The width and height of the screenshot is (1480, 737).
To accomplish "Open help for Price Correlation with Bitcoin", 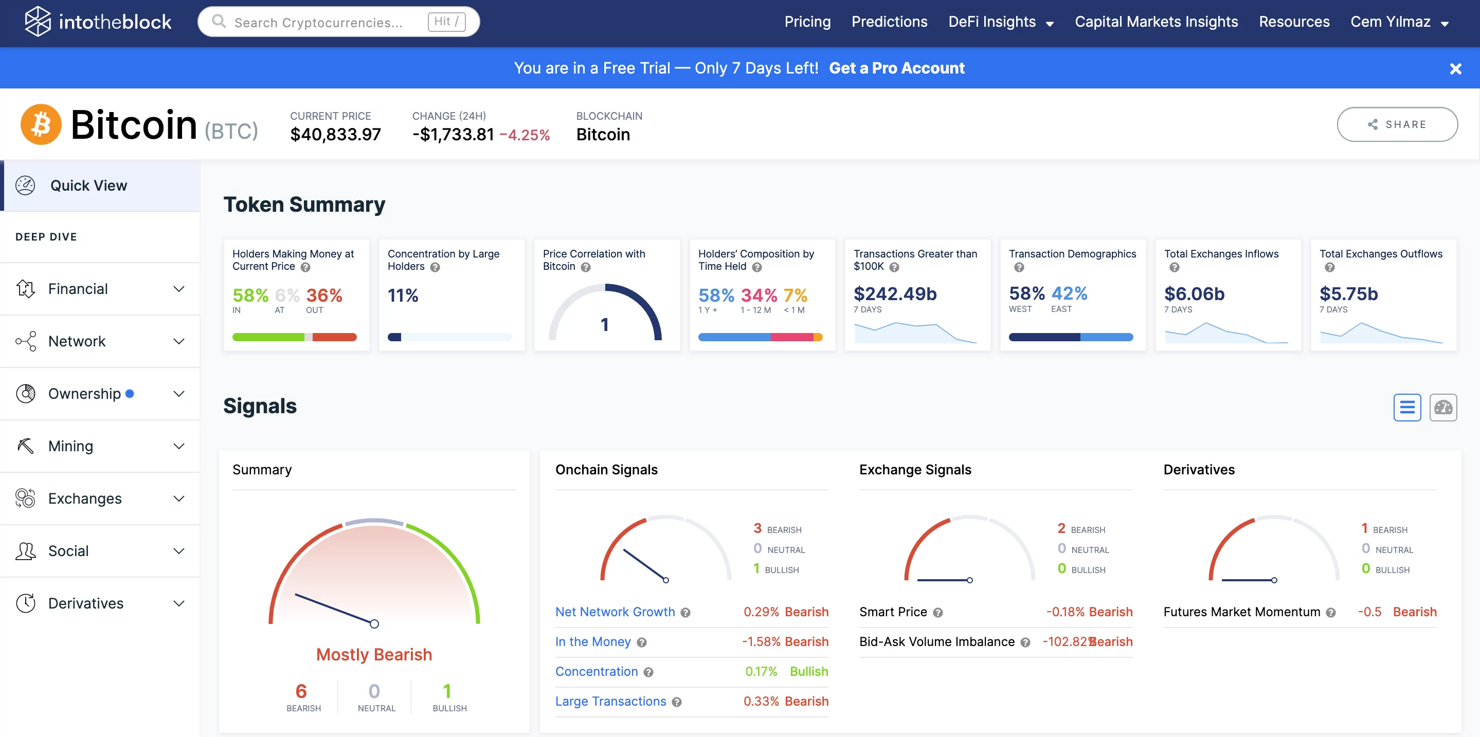I will click(585, 267).
